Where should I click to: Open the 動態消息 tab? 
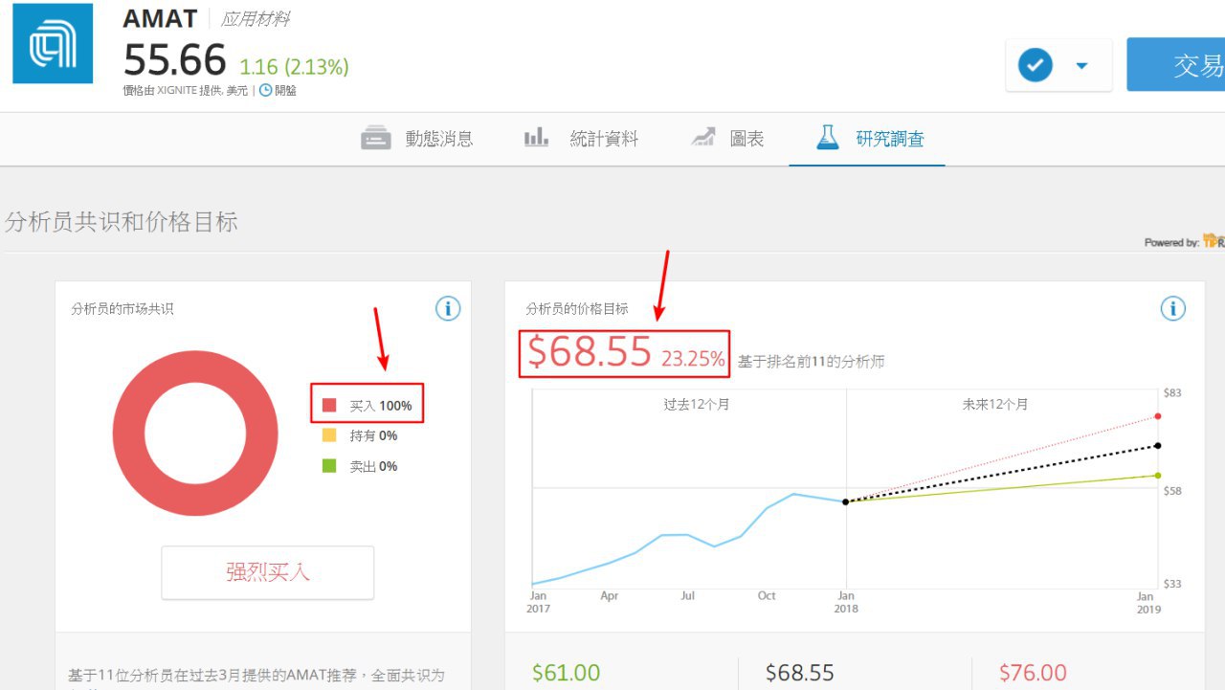(x=417, y=139)
